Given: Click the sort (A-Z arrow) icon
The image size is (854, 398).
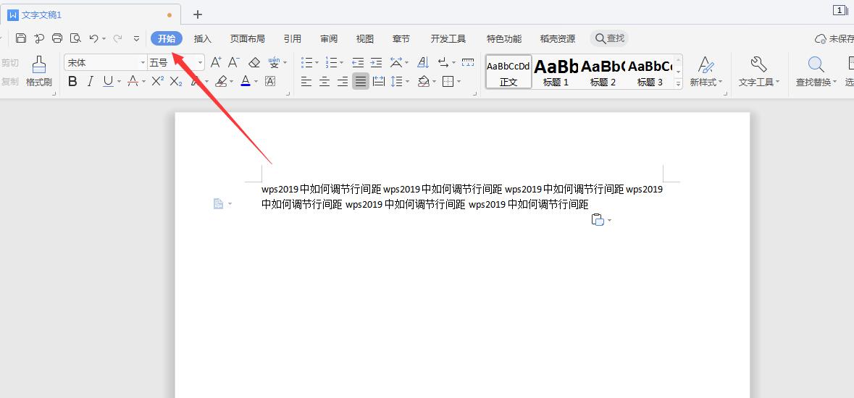Looking at the screenshot, I should pos(423,62).
